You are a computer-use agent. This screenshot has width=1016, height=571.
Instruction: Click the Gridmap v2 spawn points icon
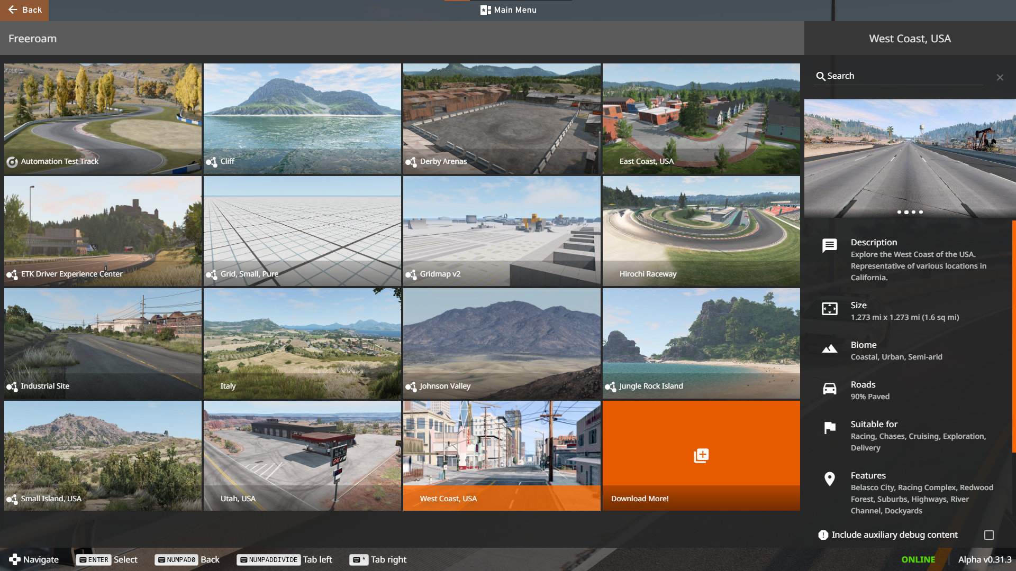pyautogui.click(x=411, y=274)
